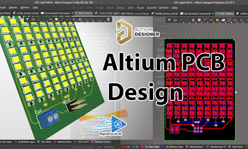The width and height of the screenshot is (248, 149).
Task: Click the snapping magnet icon in left window toolbar
Action: point(33,19)
